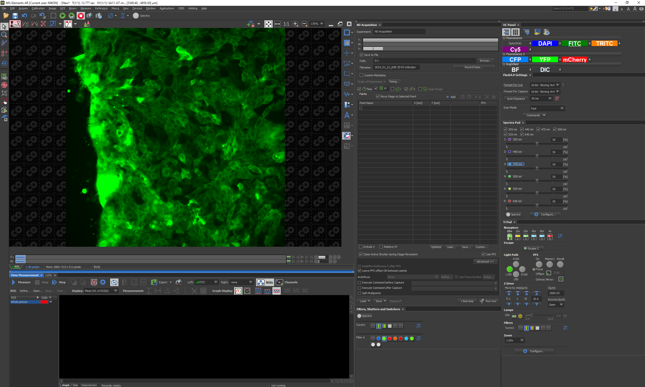This screenshot has height=387, width=645.
Task: Expand the Format For Live dropdown
Action: (x=557, y=85)
